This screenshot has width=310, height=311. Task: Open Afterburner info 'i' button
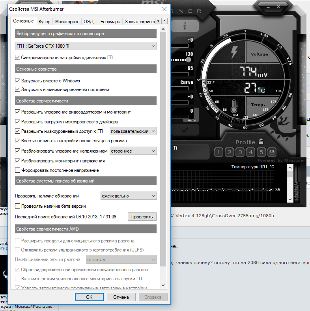[x=185, y=26]
